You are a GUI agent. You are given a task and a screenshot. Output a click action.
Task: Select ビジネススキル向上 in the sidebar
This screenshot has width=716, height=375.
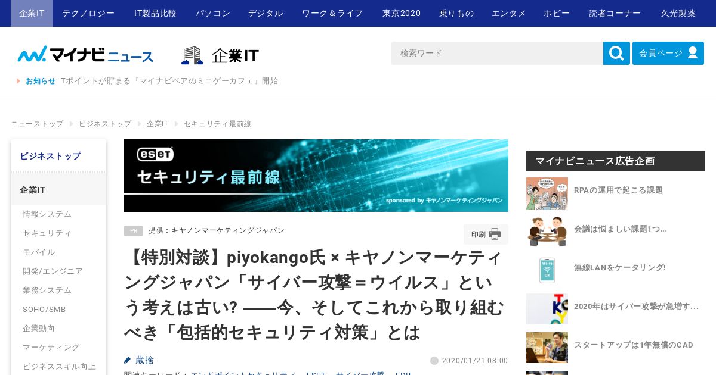tap(60, 367)
